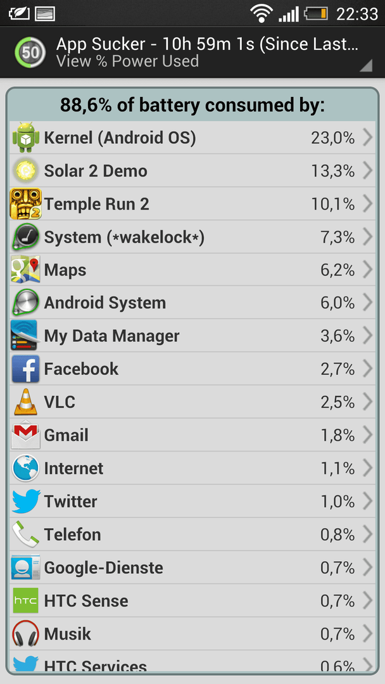Tap the battery percentage 50 circle icon
This screenshot has height=684, width=385.
[x=30, y=53]
